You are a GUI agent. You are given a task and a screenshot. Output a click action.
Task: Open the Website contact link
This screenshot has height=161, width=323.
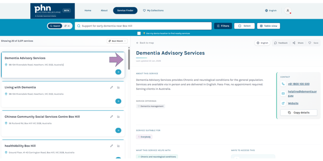293,103
